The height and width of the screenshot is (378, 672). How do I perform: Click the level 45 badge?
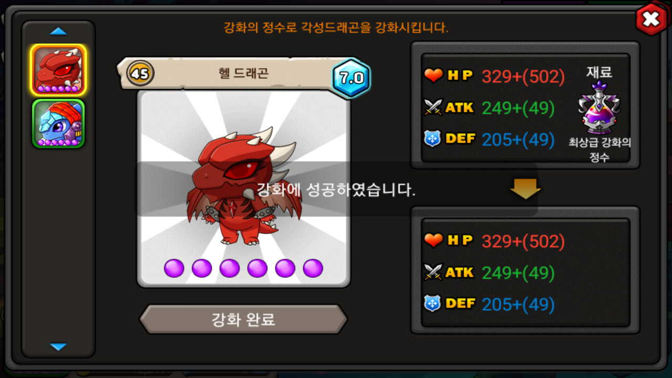140,73
